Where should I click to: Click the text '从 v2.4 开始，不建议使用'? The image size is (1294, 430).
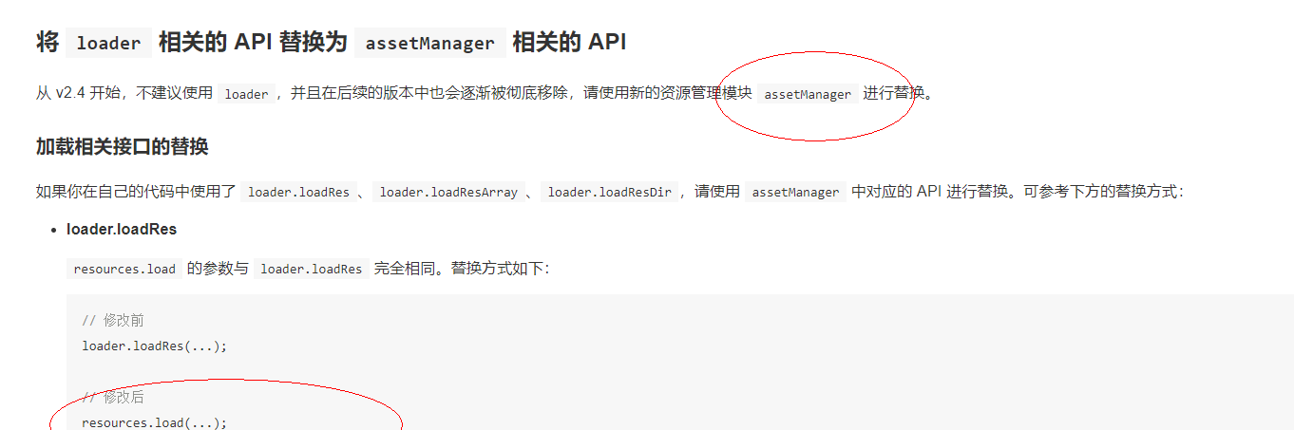(124, 94)
